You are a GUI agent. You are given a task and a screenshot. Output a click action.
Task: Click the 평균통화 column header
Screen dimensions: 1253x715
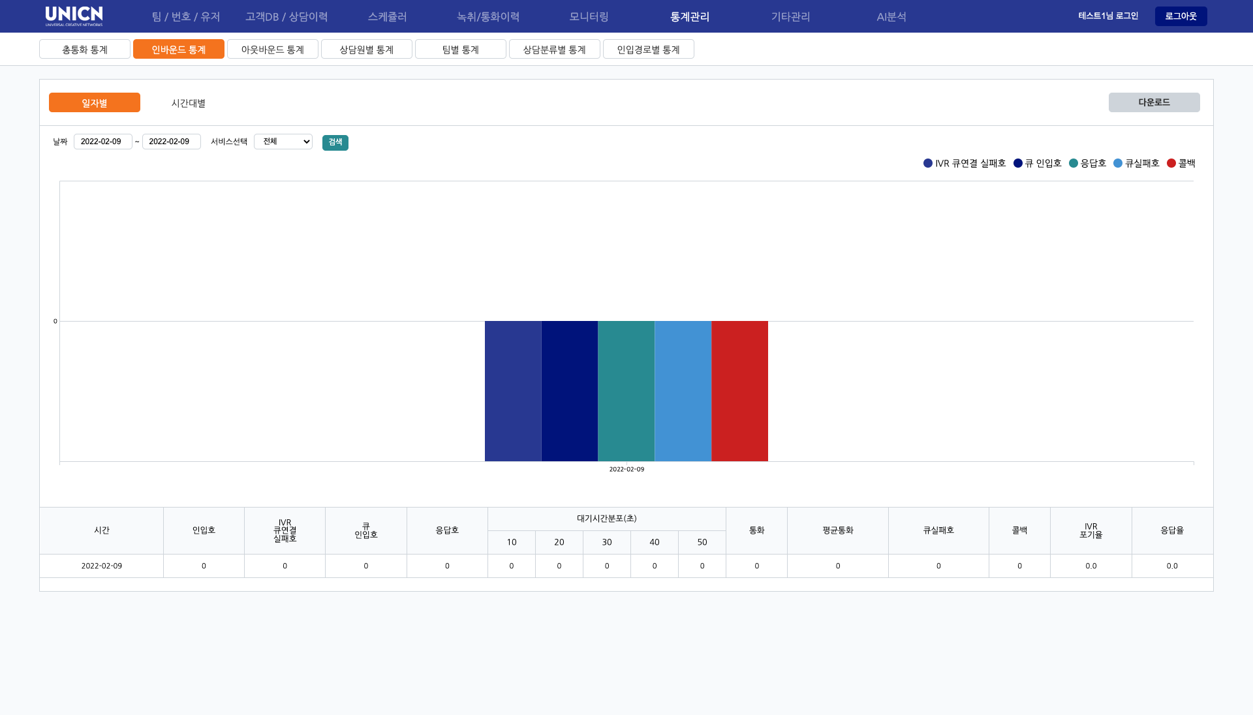tap(838, 530)
